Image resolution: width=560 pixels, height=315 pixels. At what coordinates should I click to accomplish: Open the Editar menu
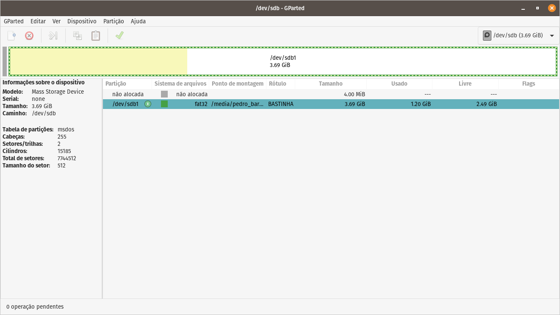click(38, 21)
